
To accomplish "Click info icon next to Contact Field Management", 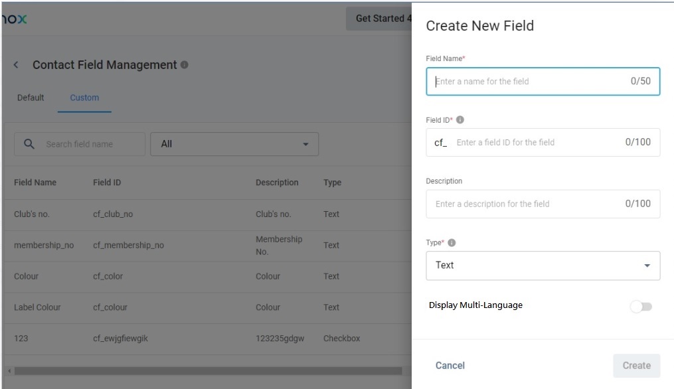I will [x=185, y=65].
